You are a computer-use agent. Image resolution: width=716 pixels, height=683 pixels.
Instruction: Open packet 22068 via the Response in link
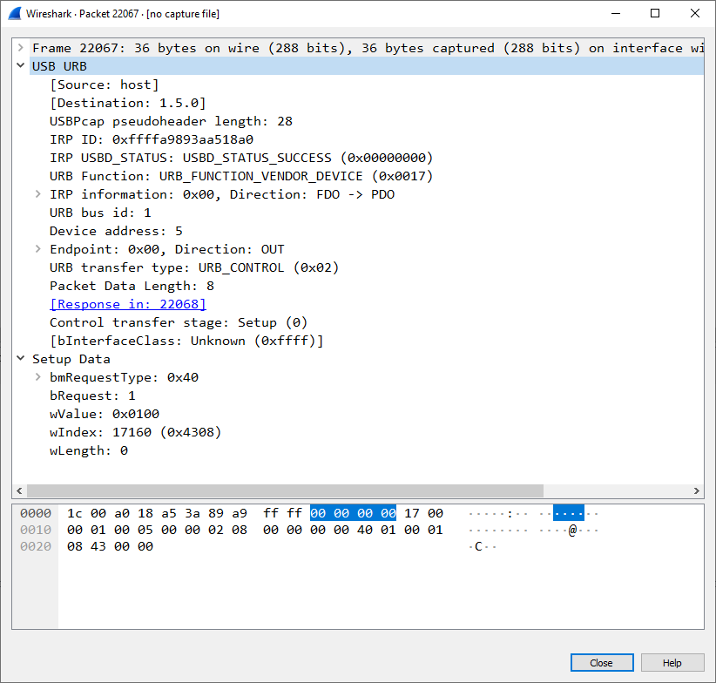click(127, 303)
